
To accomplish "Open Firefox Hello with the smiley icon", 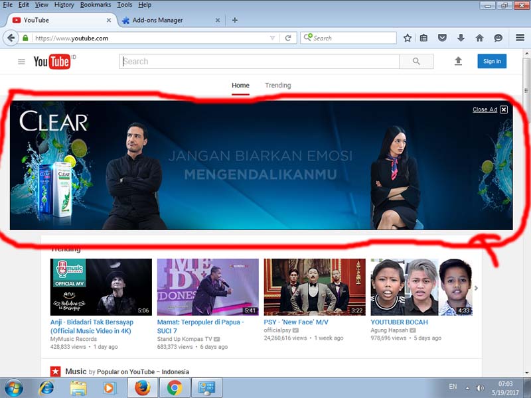I will 496,38.
